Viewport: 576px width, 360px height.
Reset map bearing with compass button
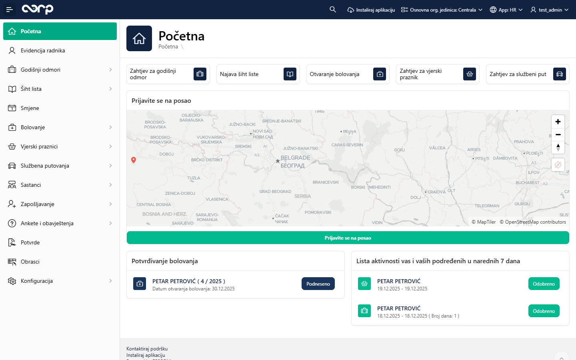pos(558,147)
